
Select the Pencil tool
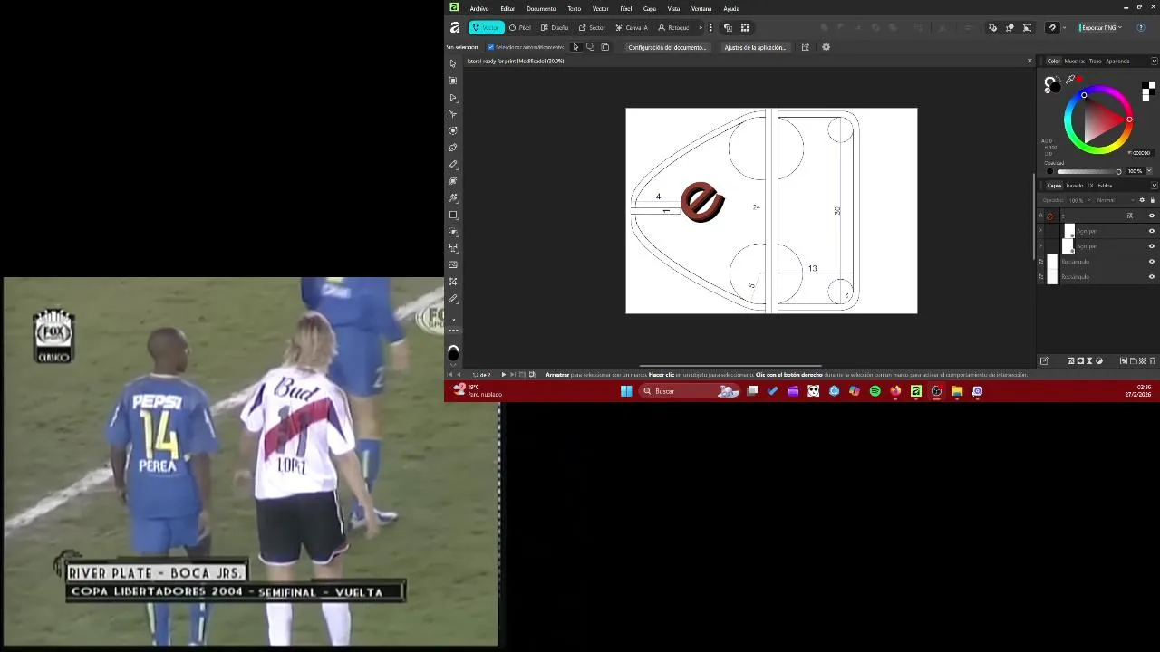(453, 164)
